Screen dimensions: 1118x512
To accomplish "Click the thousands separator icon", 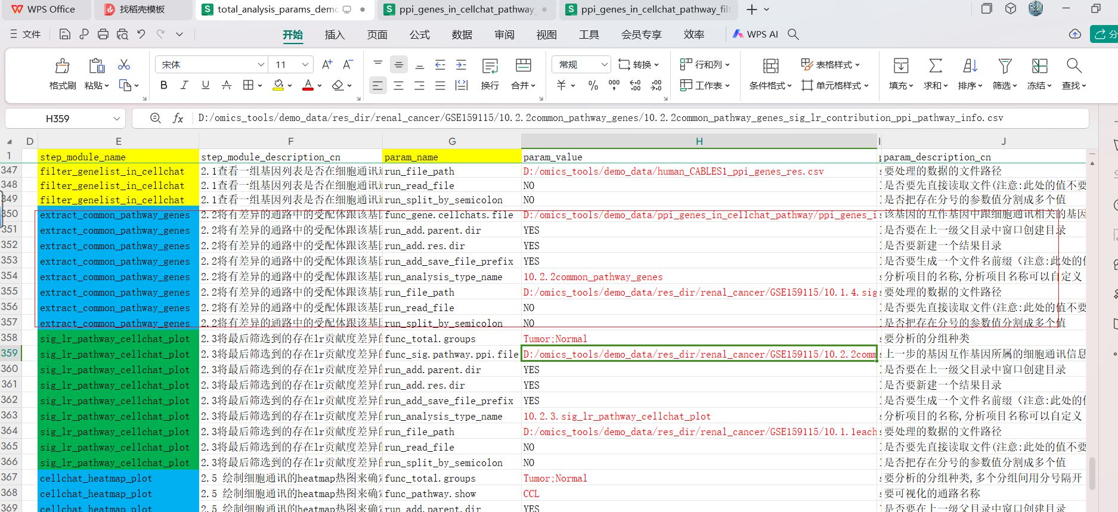I will coord(614,85).
